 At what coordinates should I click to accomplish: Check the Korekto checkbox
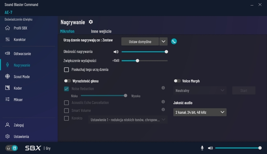coord(67,118)
